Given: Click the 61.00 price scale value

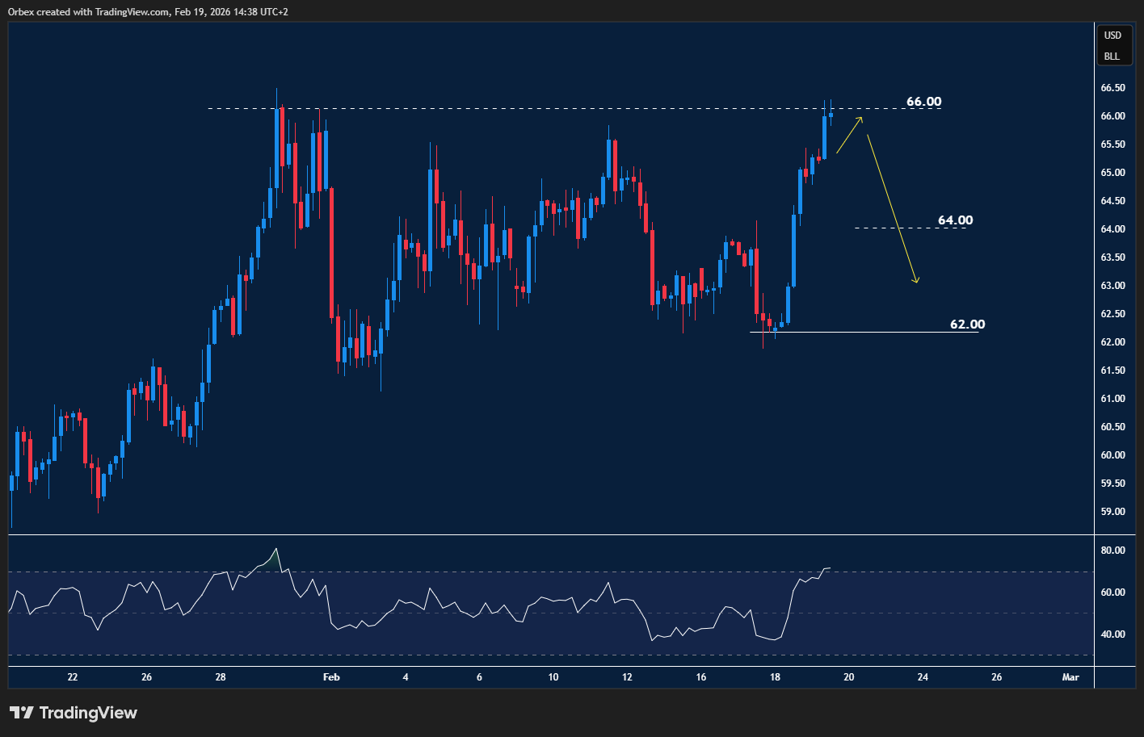Looking at the screenshot, I should pyautogui.click(x=1112, y=399).
